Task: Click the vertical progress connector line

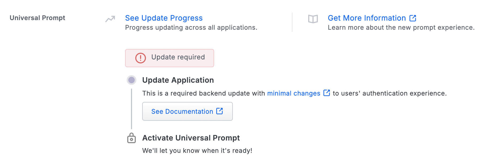Action: pos(131,110)
